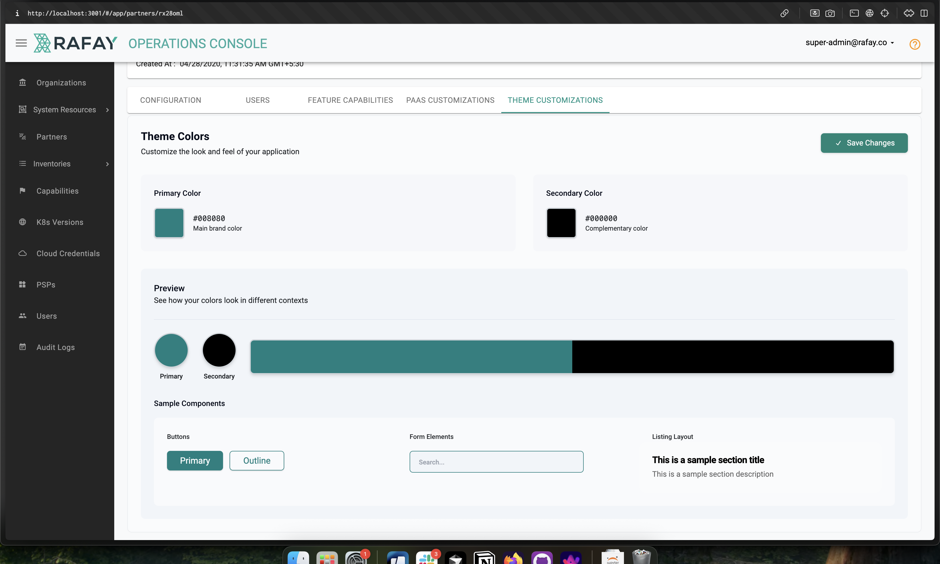Click the image capture flower icon
The image size is (940, 564).
[x=815, y=13]
